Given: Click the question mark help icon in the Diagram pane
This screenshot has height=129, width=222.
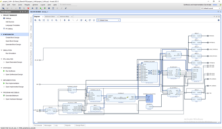Looking at the screenshot, I should point(214,17).
